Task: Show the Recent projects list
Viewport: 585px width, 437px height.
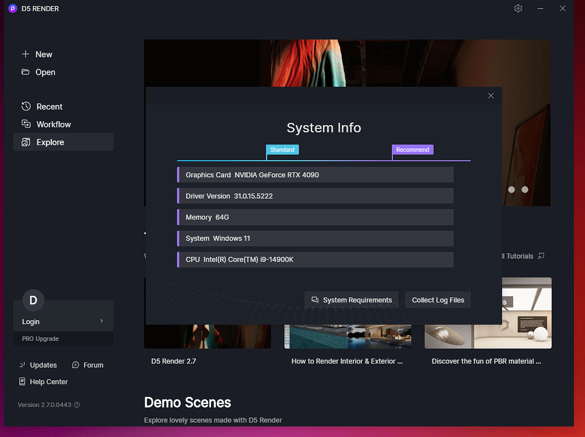Action: tap(42, 107)
